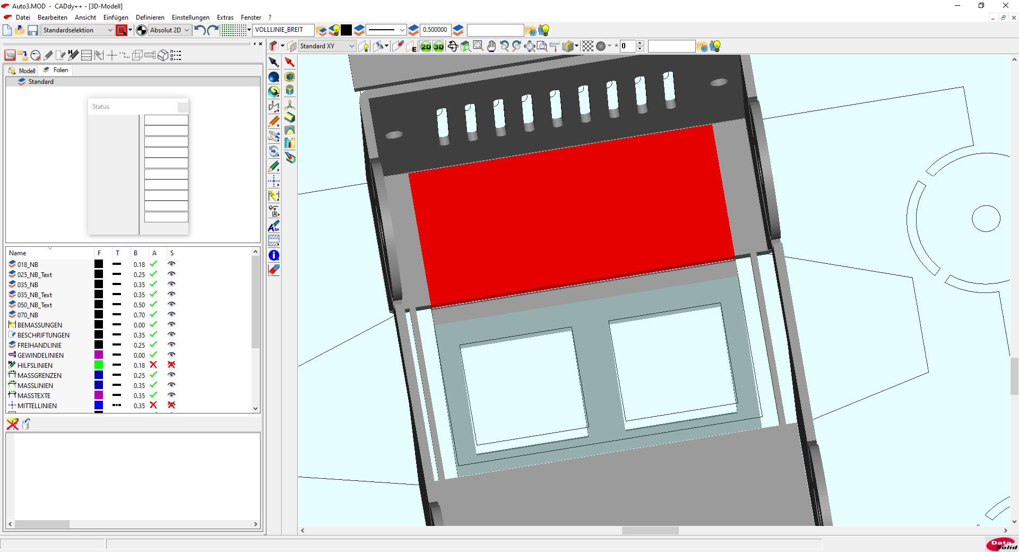The width and height of the screenshot is (1019, 552).
Task: Click the save floppy disk icon
Action: pyautogui.click(x=33, y=30)
